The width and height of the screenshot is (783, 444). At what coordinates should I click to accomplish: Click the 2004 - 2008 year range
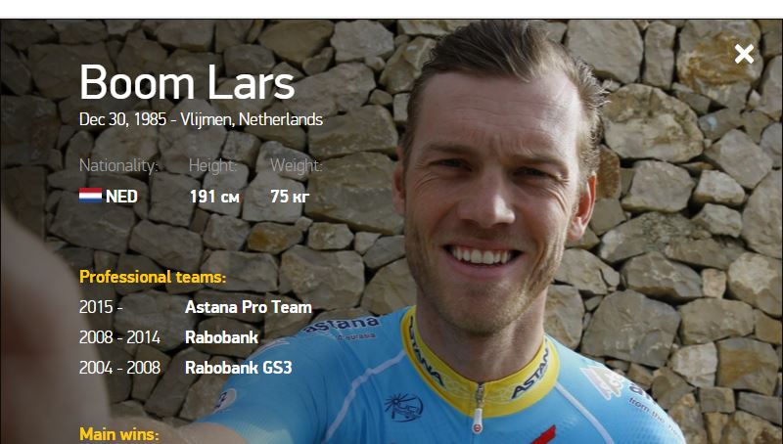click(119, 368)
